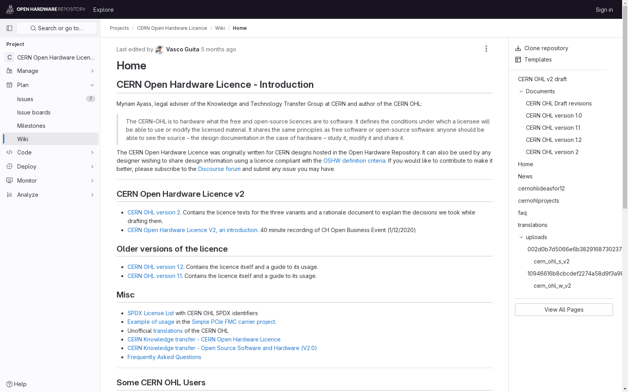Screen dimensions: 628x392
Task: Open the Frequently Asked Questions link
Action: pyautogui.click(x=164, y=357)
